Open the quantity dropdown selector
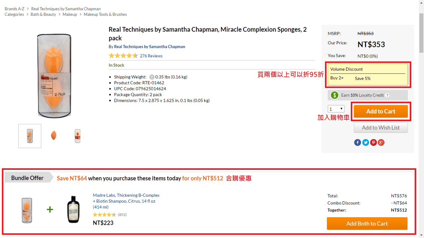The image size is (424, 238). point(336,109)
